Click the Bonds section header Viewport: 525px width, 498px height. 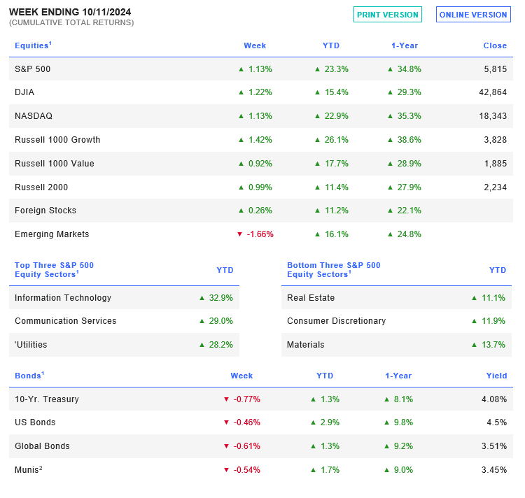tap(29, 376)
